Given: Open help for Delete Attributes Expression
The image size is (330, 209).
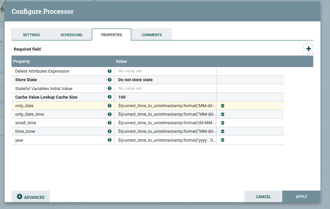Looking at the screenshot, I should tap(110, 71).
